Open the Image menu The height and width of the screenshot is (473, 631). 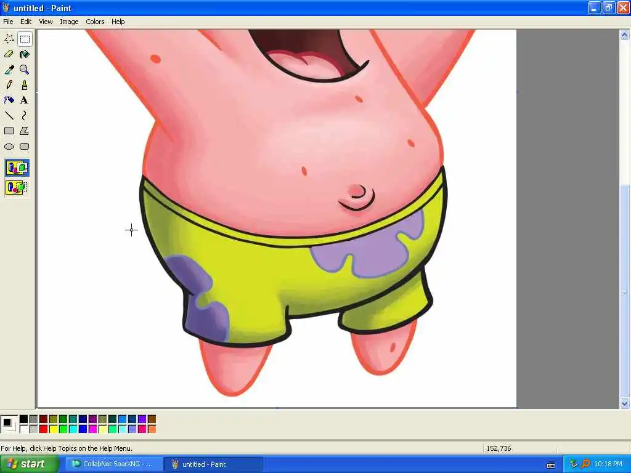point(69,22)
